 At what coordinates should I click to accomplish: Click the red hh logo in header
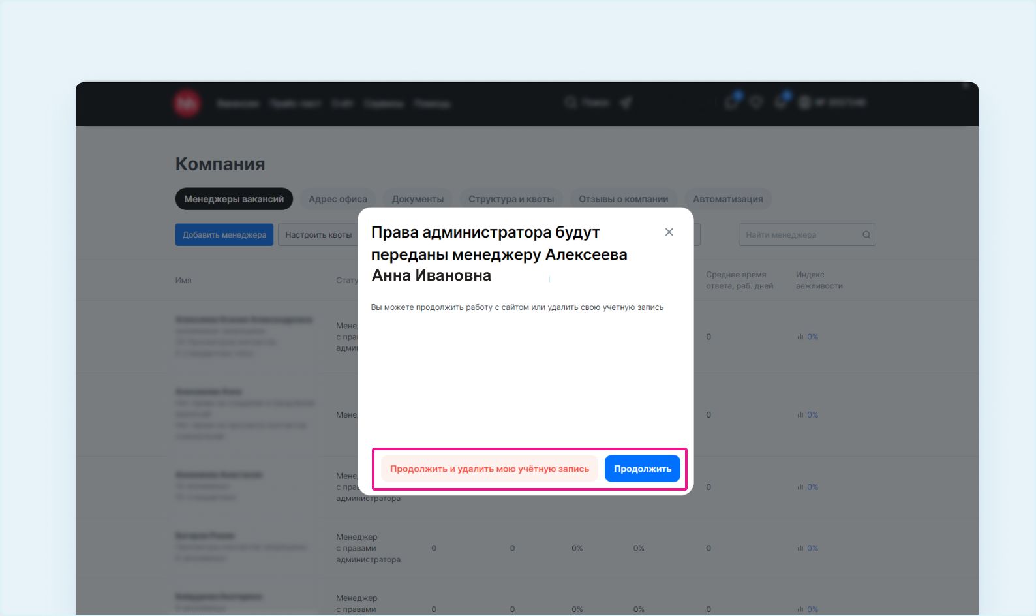(x=187, y=103)
